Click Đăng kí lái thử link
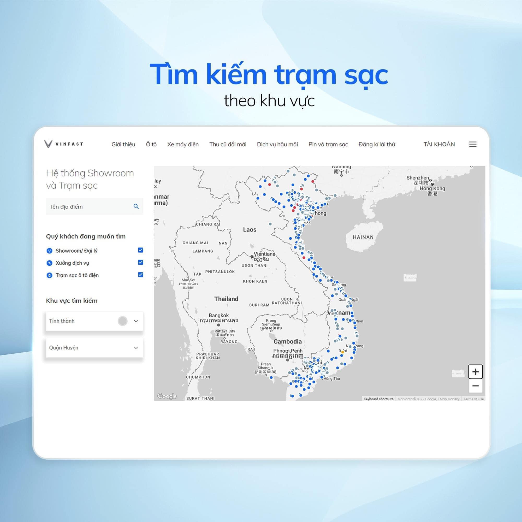This screenshot has width=522, height=522. click(x=377, y=144)
